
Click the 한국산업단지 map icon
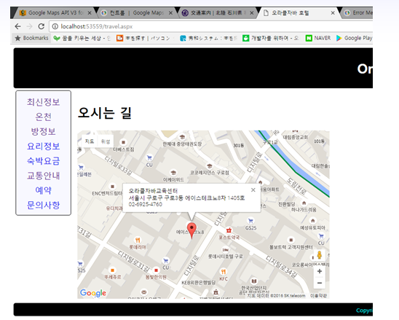click(x=253, y=281)
